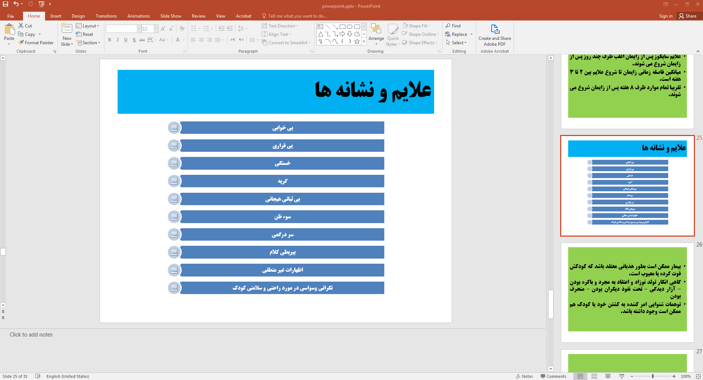Click Replace in Editing group

click(x=456, y=34)
